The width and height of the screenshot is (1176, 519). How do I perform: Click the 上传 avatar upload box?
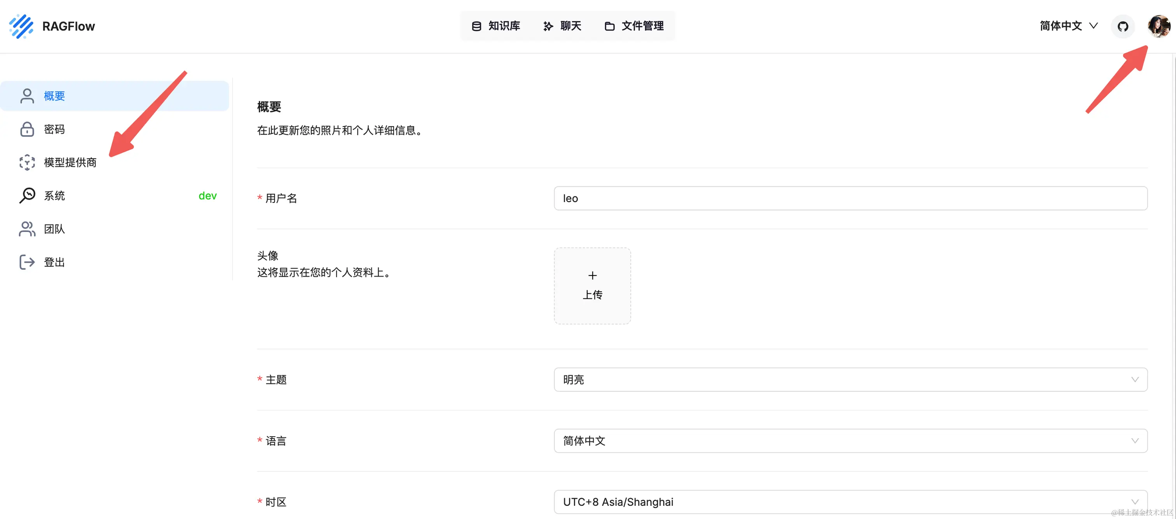pyautogui.click(x=592, y=286)
